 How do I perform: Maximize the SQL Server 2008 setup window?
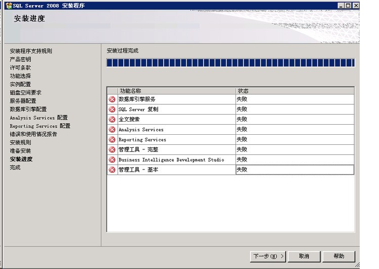348,6
